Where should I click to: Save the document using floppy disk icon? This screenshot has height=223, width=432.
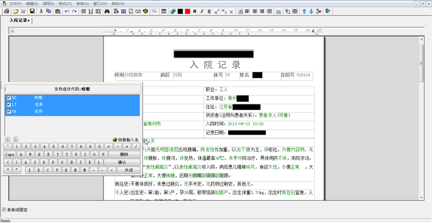[x=32, y=11]
